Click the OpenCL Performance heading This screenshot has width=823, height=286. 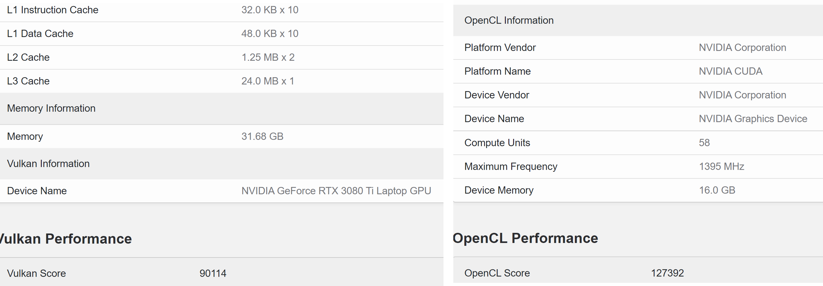[x=525, y=238]
